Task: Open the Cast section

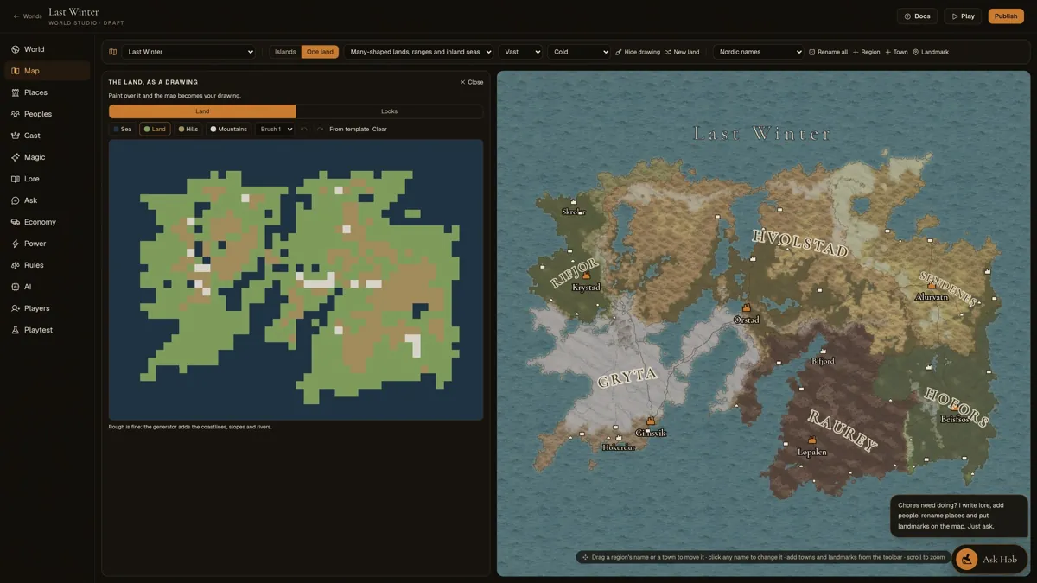Action: tap(48, 136)
